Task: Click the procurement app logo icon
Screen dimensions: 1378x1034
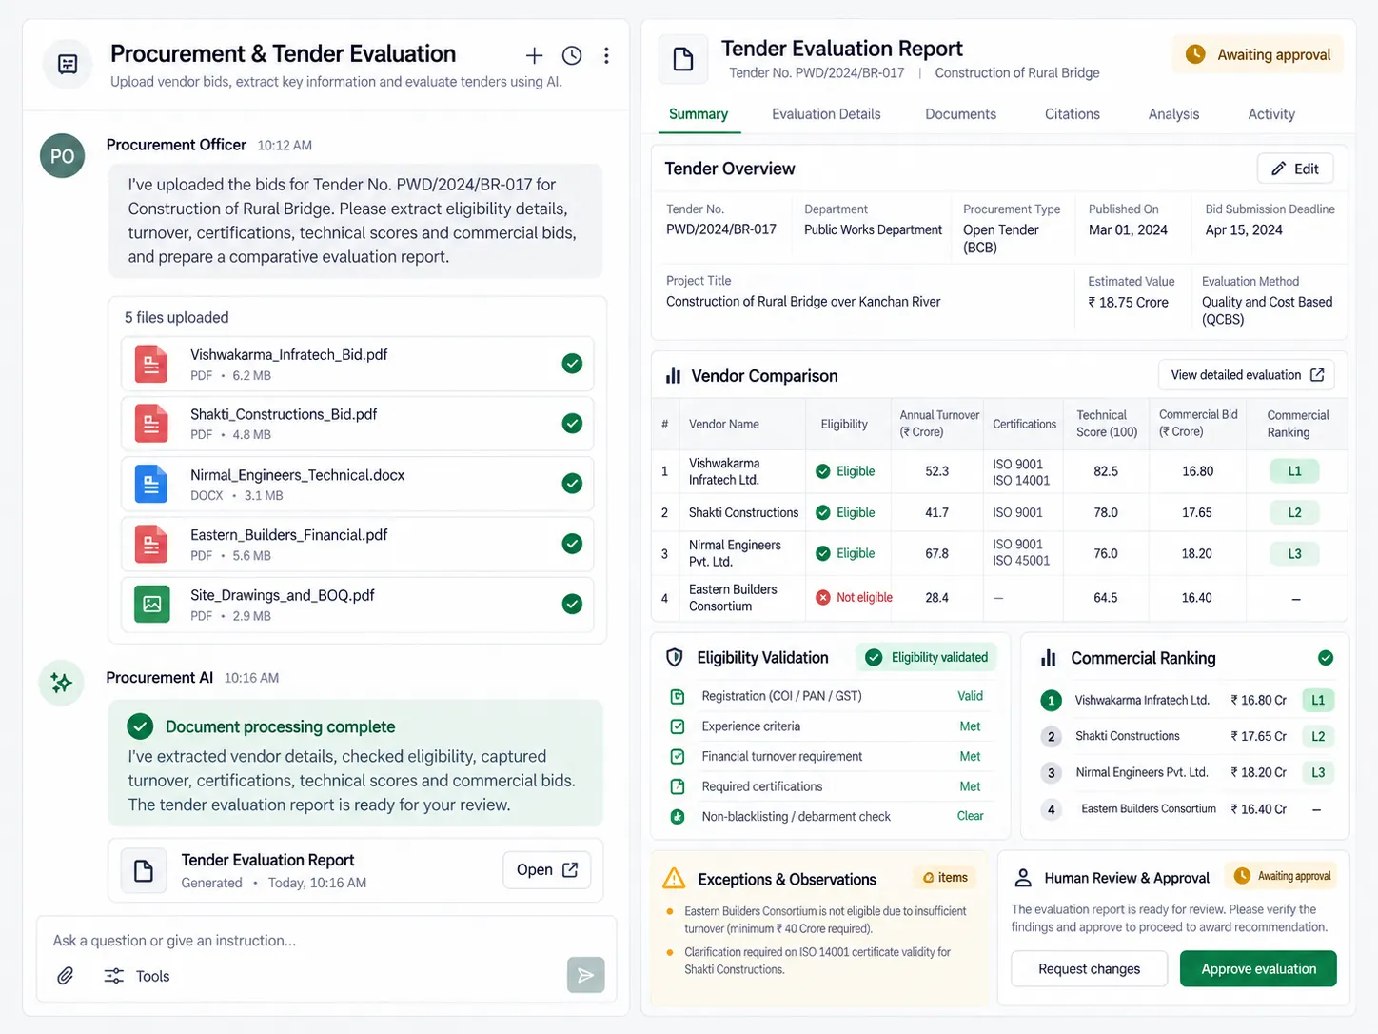Action: [x=68, y=64]
